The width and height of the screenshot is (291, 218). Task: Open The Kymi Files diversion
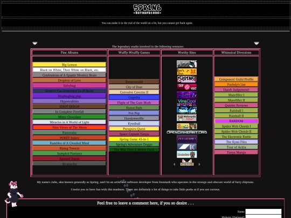pyautogui.click(x=236, y=142)
